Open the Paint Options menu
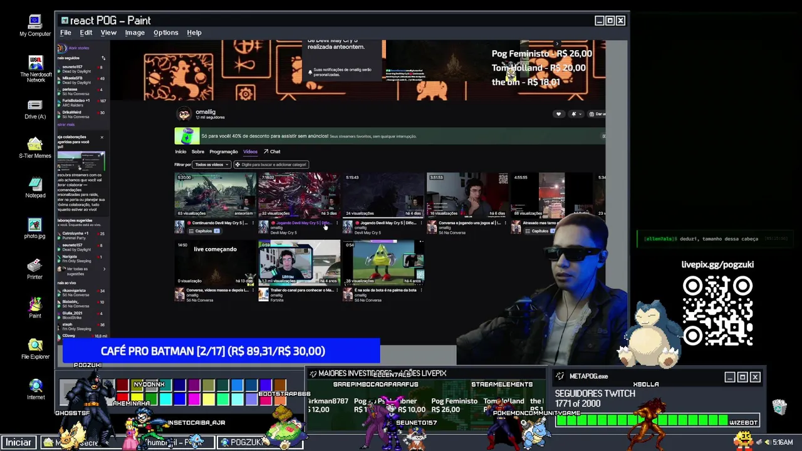The height and width of the screenshot is (451, 802). click(x=166, y=33)
